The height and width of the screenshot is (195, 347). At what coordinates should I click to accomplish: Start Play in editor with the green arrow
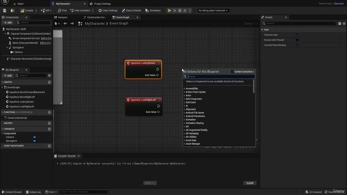coord(169,10)
